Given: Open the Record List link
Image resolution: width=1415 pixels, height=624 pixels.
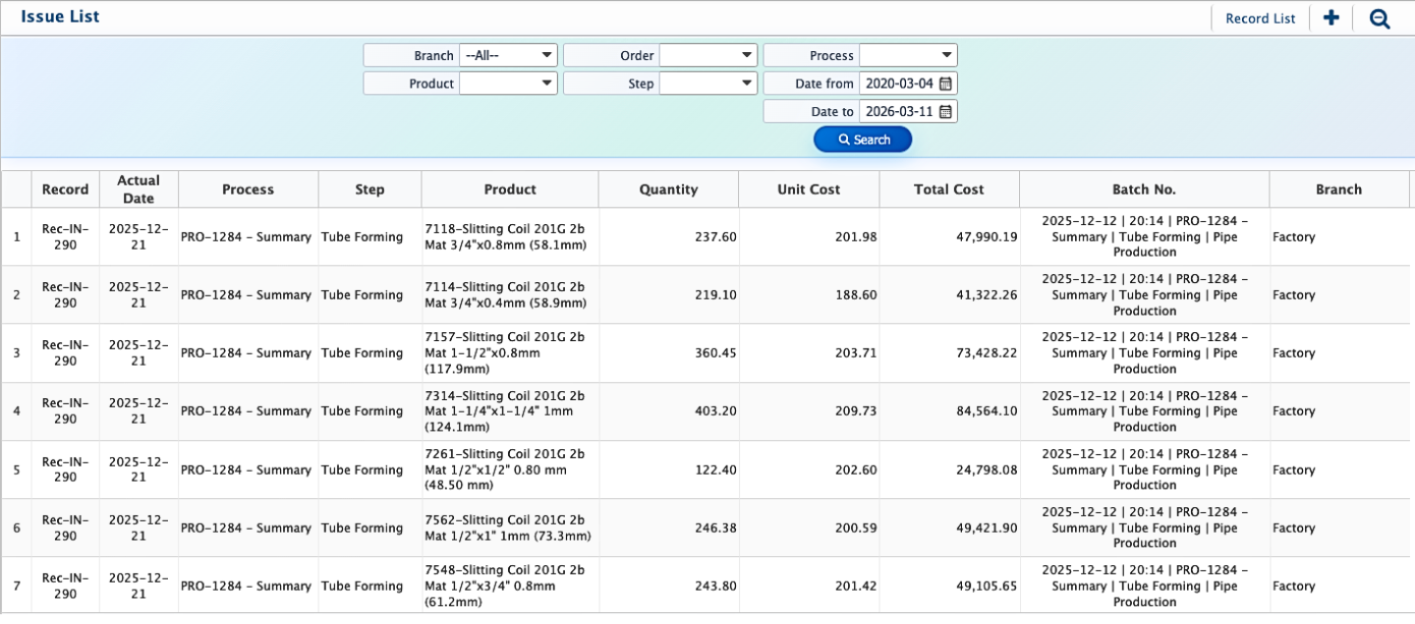Looking at the screenshot, I should 1260,19.
